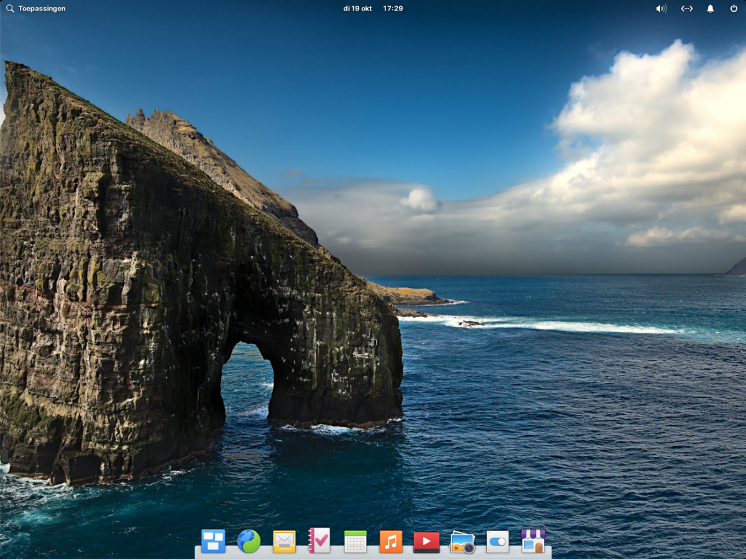Launch AppCenter storefront icon in dock
746x560 pixels.
pyautogui.click(x=533, y=541)
